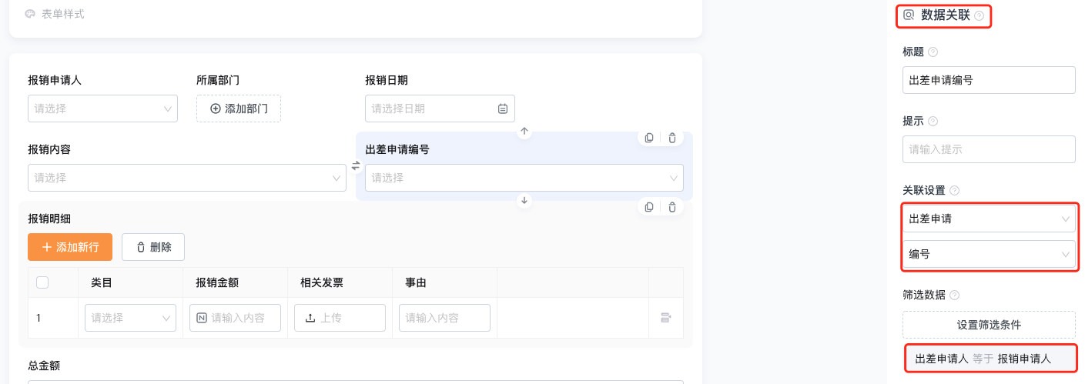Click the move-up arrow above 出差申请编号 field
Image resolution: width=1085 pixels, height=384 pixels.
tap(524, 132)
